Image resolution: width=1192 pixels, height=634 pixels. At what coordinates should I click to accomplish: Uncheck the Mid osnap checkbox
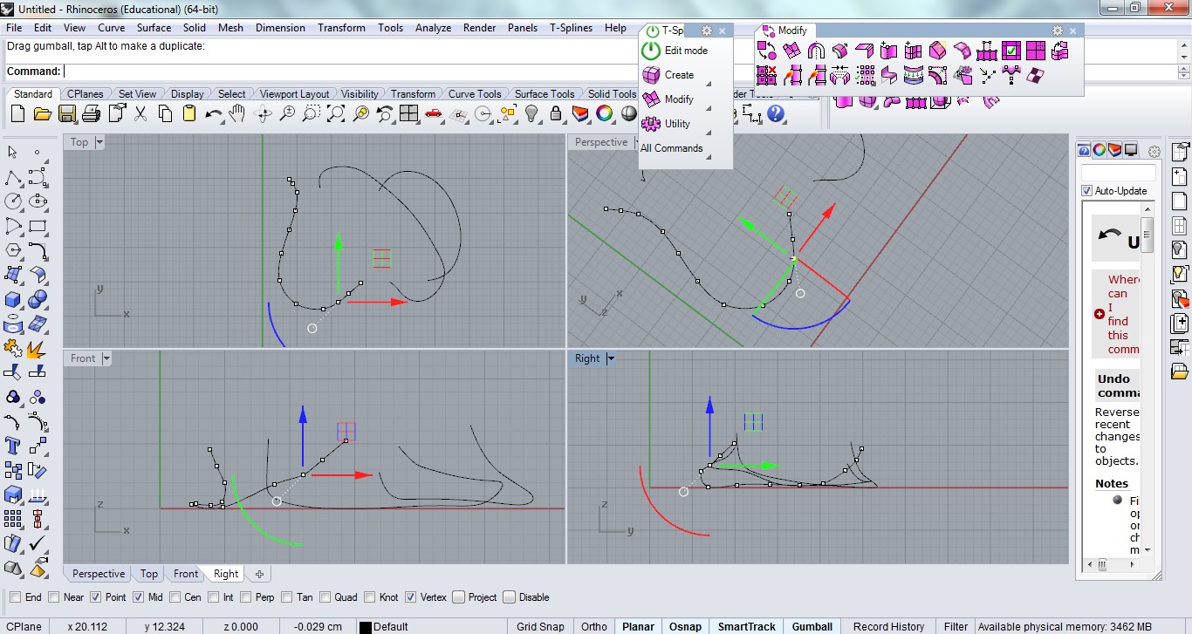click(x=139, y=597)
